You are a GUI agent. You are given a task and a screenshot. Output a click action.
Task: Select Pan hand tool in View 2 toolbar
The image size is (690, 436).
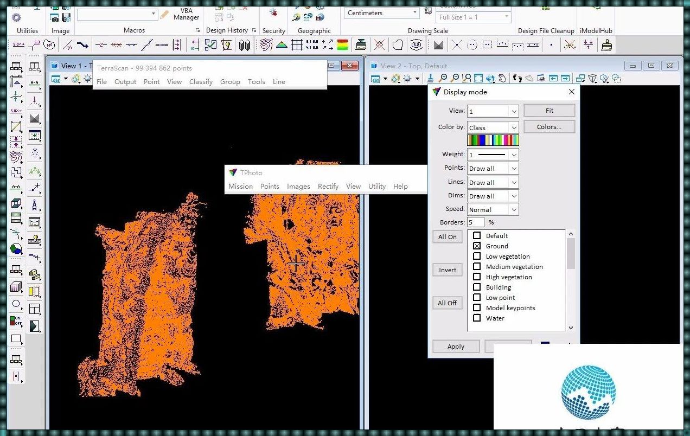pos(503,79)
